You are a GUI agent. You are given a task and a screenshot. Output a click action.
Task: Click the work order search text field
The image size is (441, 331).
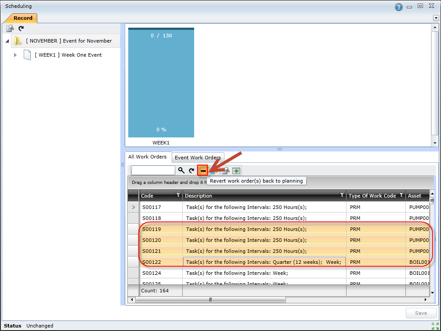tap(153, 170)
